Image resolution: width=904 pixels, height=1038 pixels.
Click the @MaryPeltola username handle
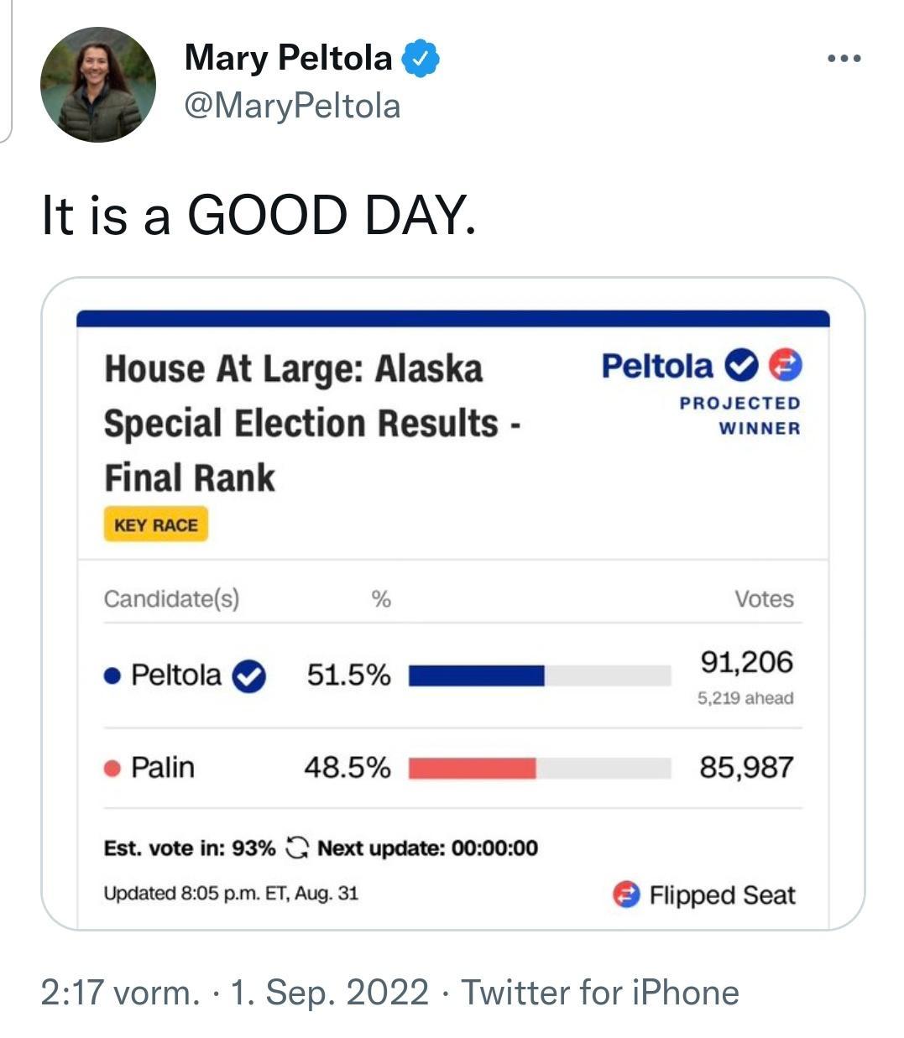291,107
